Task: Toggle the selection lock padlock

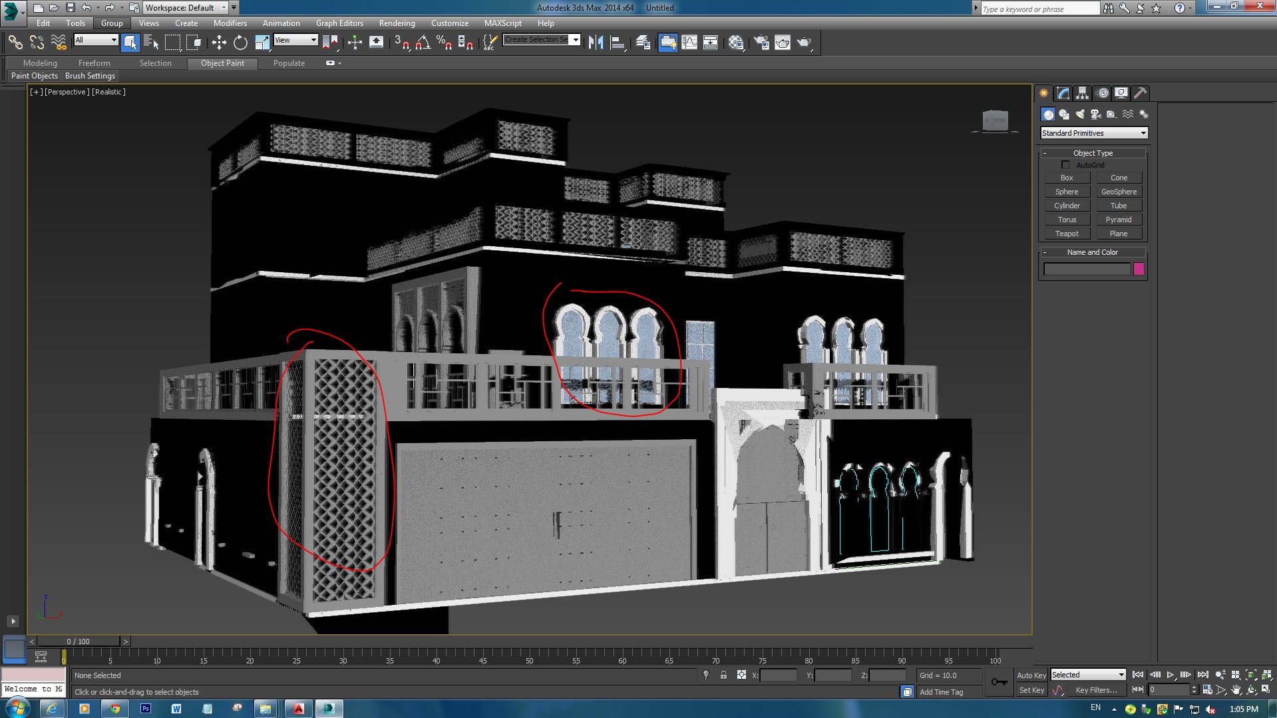Action: point(723,675)
